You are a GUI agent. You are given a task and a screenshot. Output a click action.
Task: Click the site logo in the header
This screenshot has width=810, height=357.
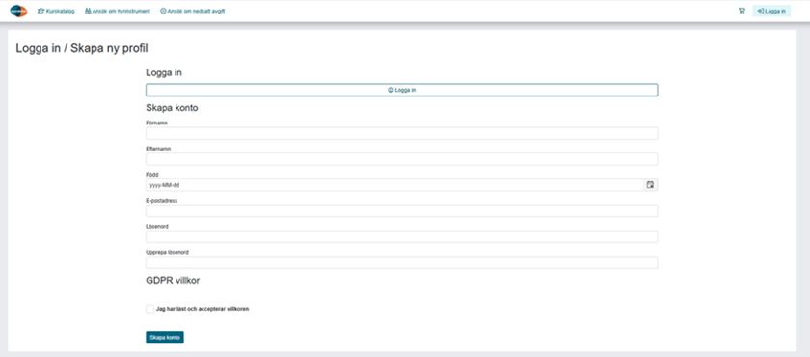18,11
